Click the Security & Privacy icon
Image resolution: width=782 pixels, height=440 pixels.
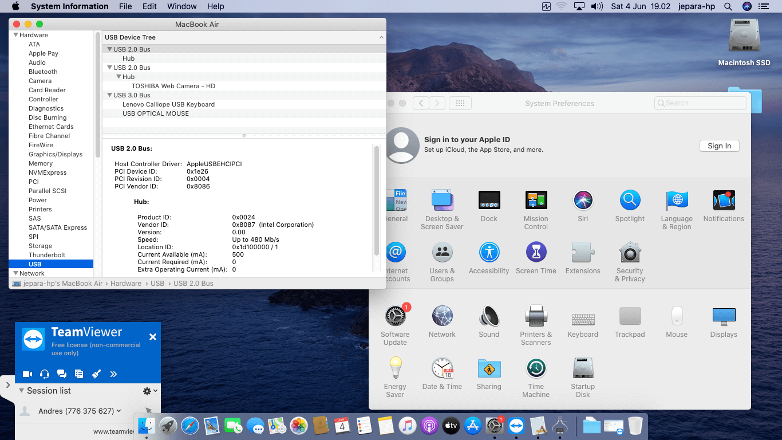pyautogui.click(x=630, y=253)
